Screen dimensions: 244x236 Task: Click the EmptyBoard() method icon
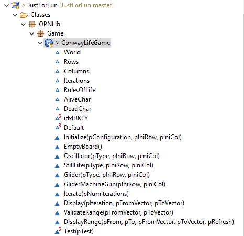point(57,147)
